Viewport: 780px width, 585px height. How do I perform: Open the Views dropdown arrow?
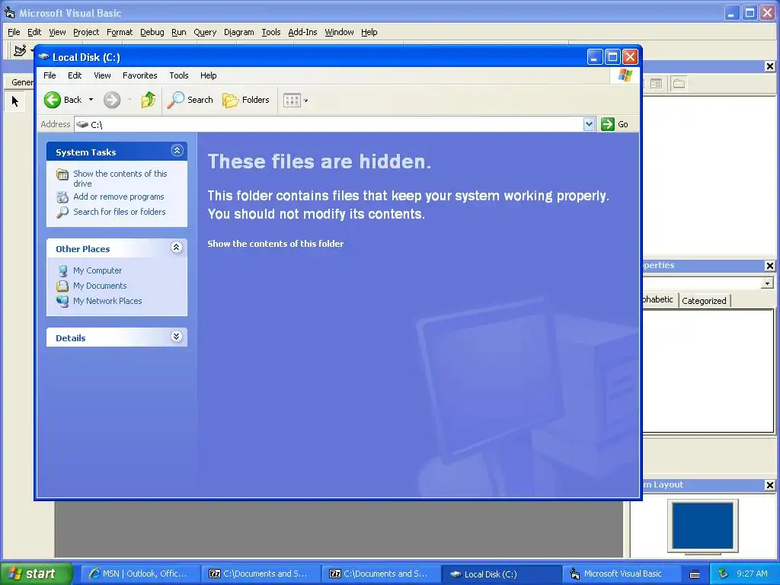306,101
